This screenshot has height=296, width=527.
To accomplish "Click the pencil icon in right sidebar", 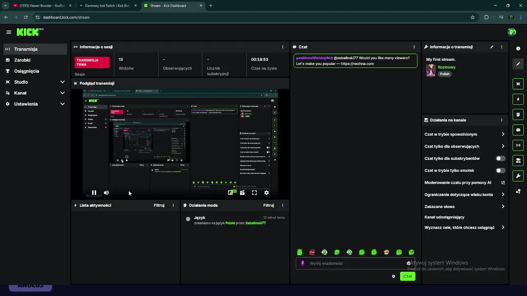I will [518, 64].
